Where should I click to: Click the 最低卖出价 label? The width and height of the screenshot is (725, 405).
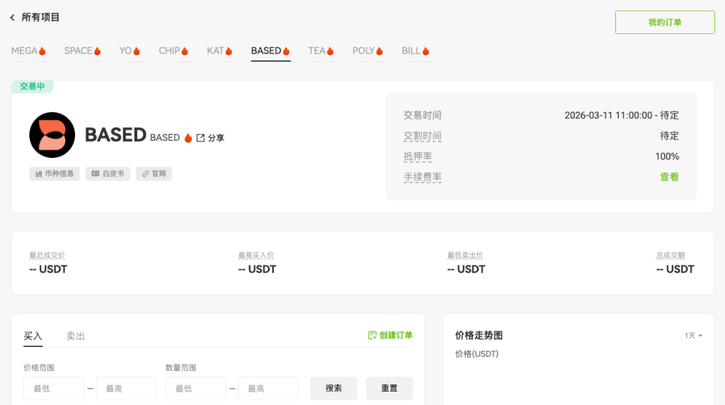465,255
